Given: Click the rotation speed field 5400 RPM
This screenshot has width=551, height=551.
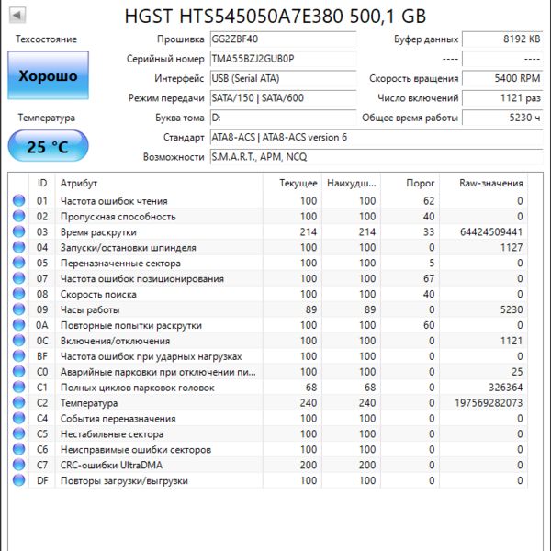Looking at the screenshot, I should pos(502,78).
